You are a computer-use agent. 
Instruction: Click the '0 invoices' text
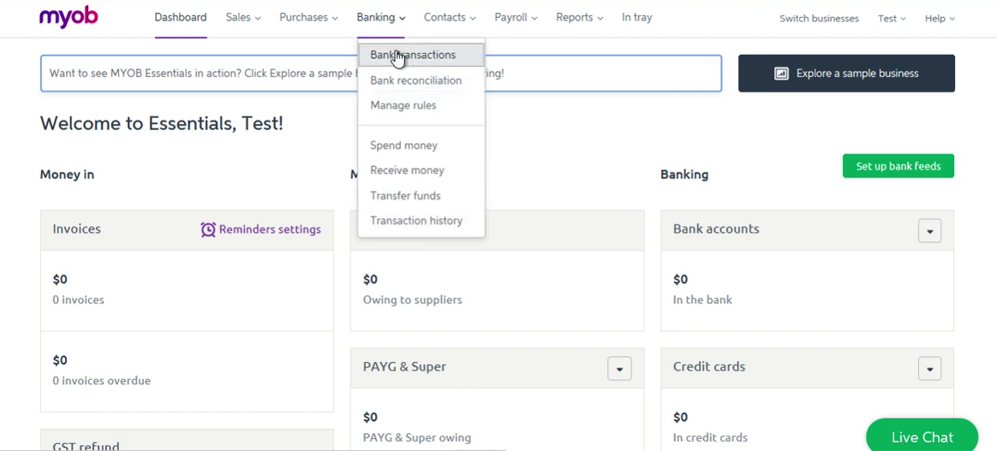pos(78,300)
